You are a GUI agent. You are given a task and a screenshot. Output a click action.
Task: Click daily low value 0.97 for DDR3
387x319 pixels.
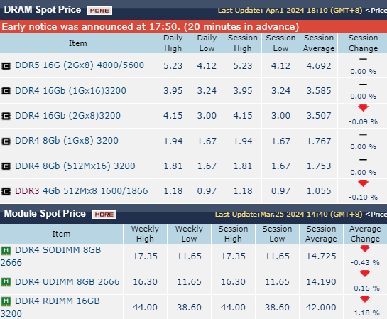[207, 191]
